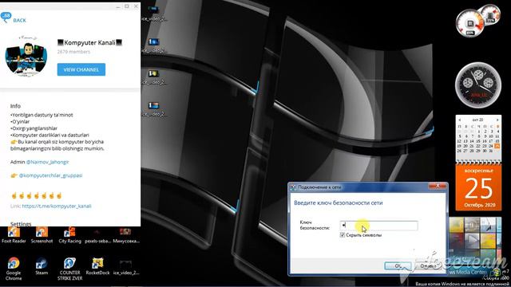Viewport: 511px width, 287px height.
Task: Click the Kompyuter Kanali channel title
Action: [89, 42]
